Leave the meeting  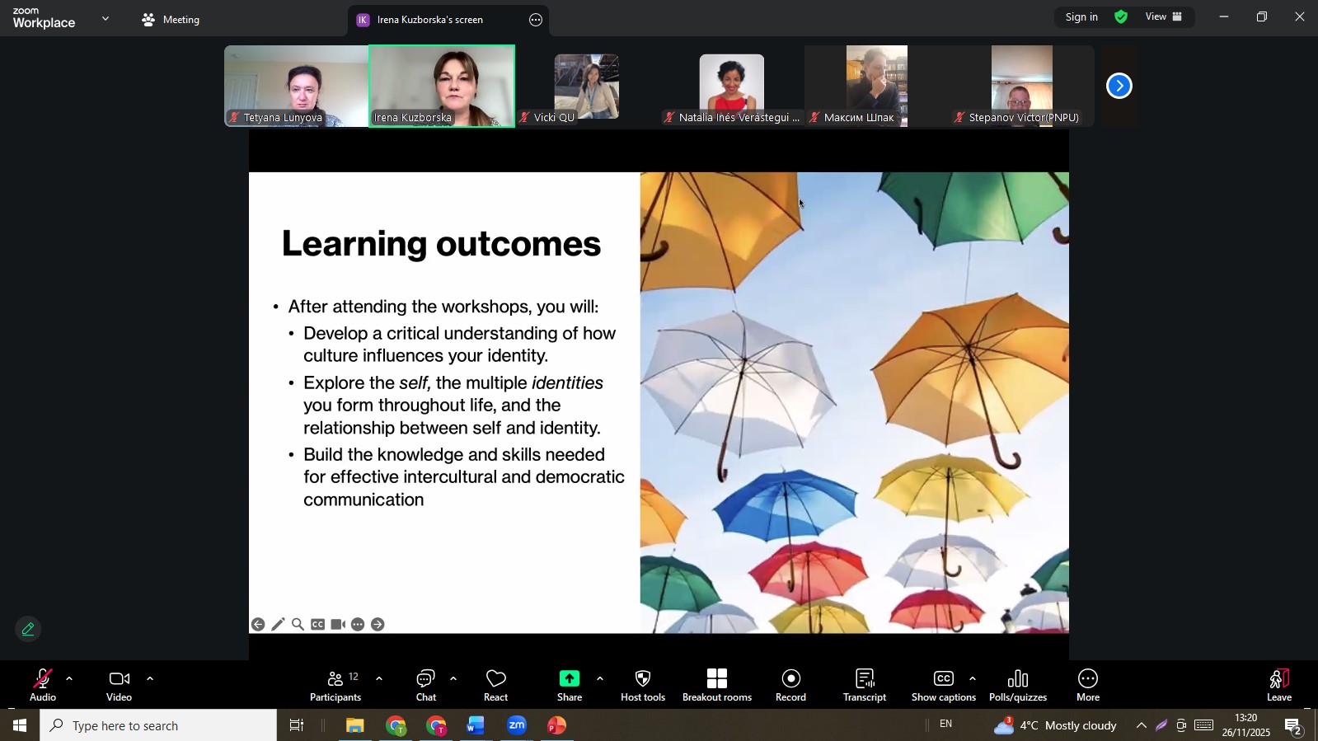coord(1278,685)
